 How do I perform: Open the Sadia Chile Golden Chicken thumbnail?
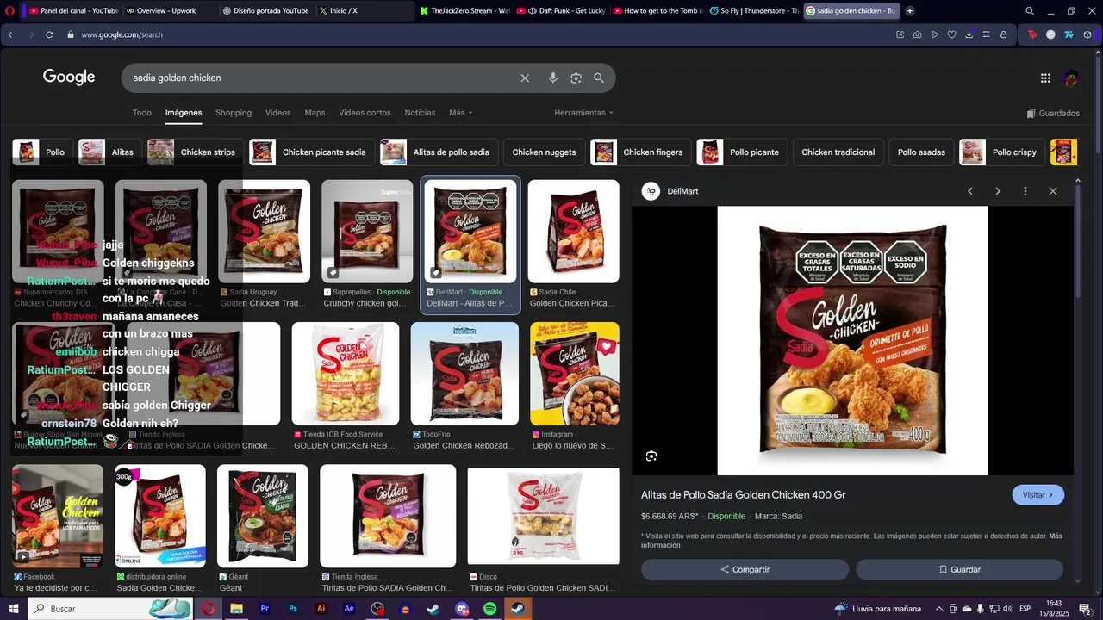point(573,232)
